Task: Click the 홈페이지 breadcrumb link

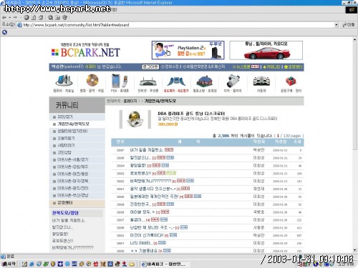Action: (130, 101)
